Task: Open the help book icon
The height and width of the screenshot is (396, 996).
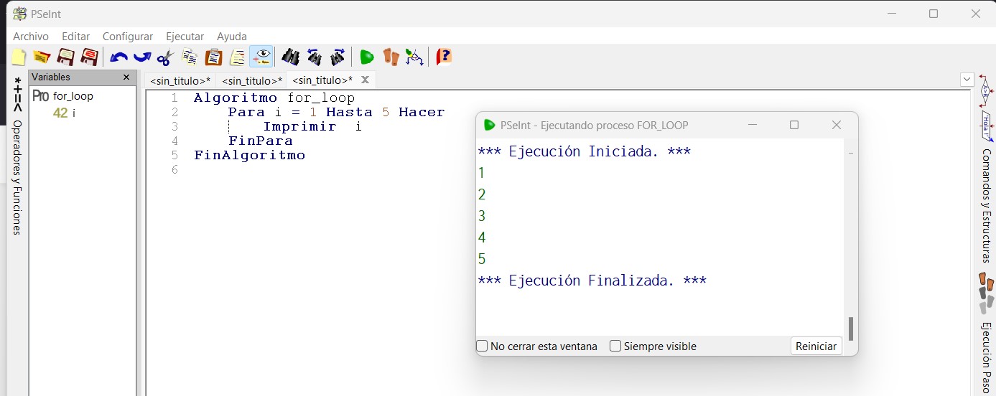Action: point(445,57)
